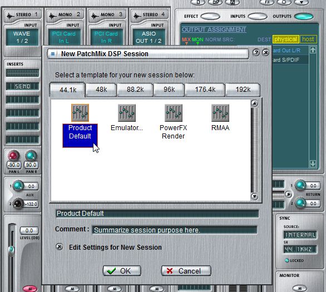Toggle the MONITOR mute M button

300,288
